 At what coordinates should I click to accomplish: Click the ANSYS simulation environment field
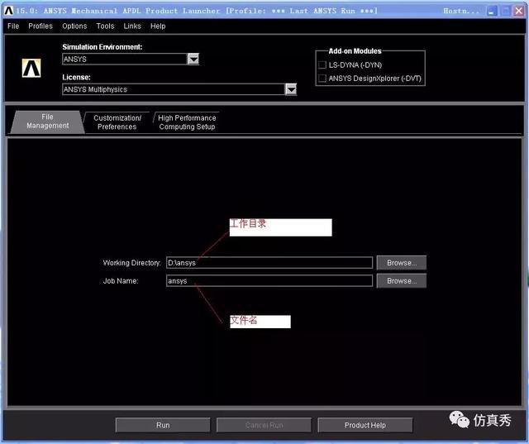tap(125, 60)
